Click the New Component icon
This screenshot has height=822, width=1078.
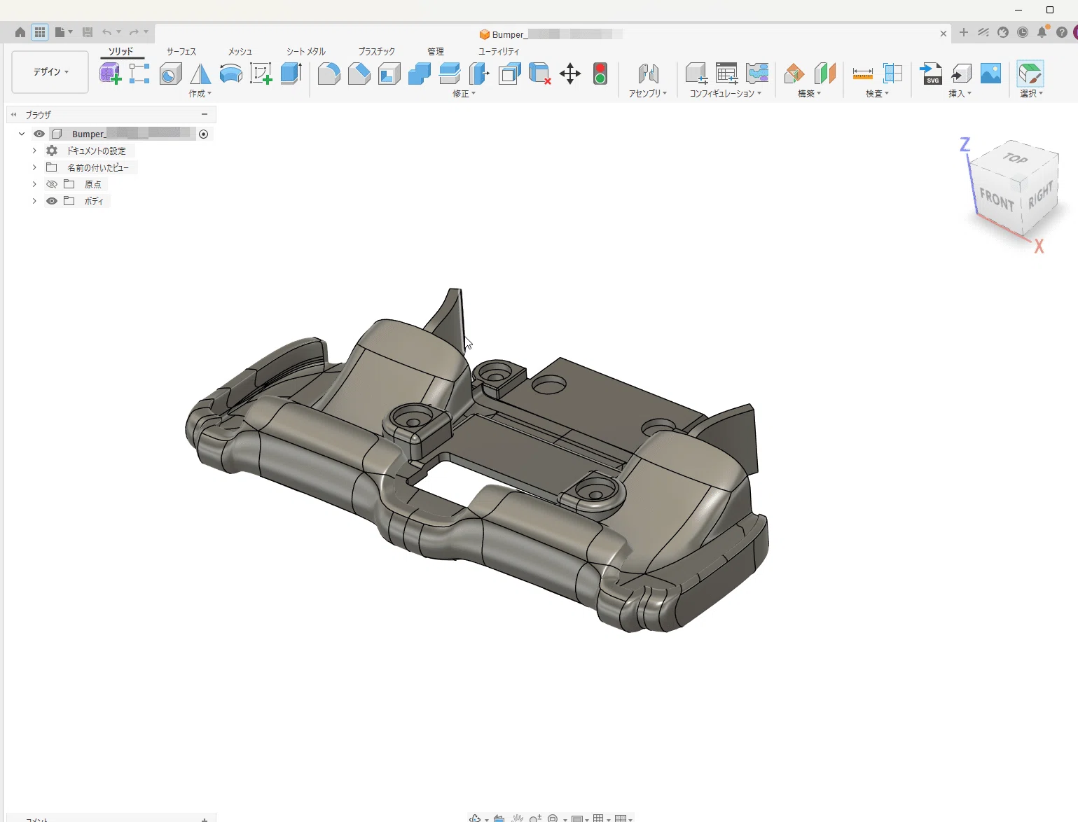tap(110, 74)
